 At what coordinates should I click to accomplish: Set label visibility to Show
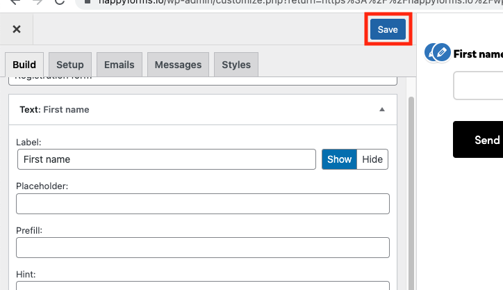point(339,159)
